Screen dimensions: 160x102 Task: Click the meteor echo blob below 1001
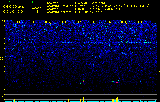point(14,81)
